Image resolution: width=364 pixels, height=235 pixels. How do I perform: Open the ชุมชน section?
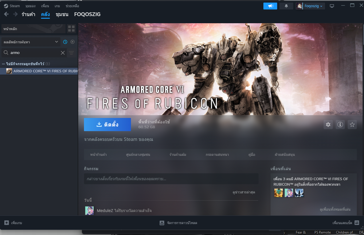[x=62, y=14]
